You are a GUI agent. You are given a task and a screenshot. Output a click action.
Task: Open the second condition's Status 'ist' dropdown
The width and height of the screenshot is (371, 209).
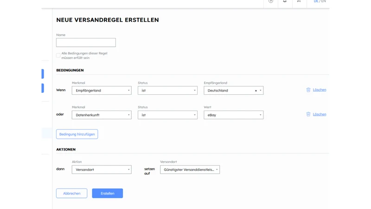167,115
